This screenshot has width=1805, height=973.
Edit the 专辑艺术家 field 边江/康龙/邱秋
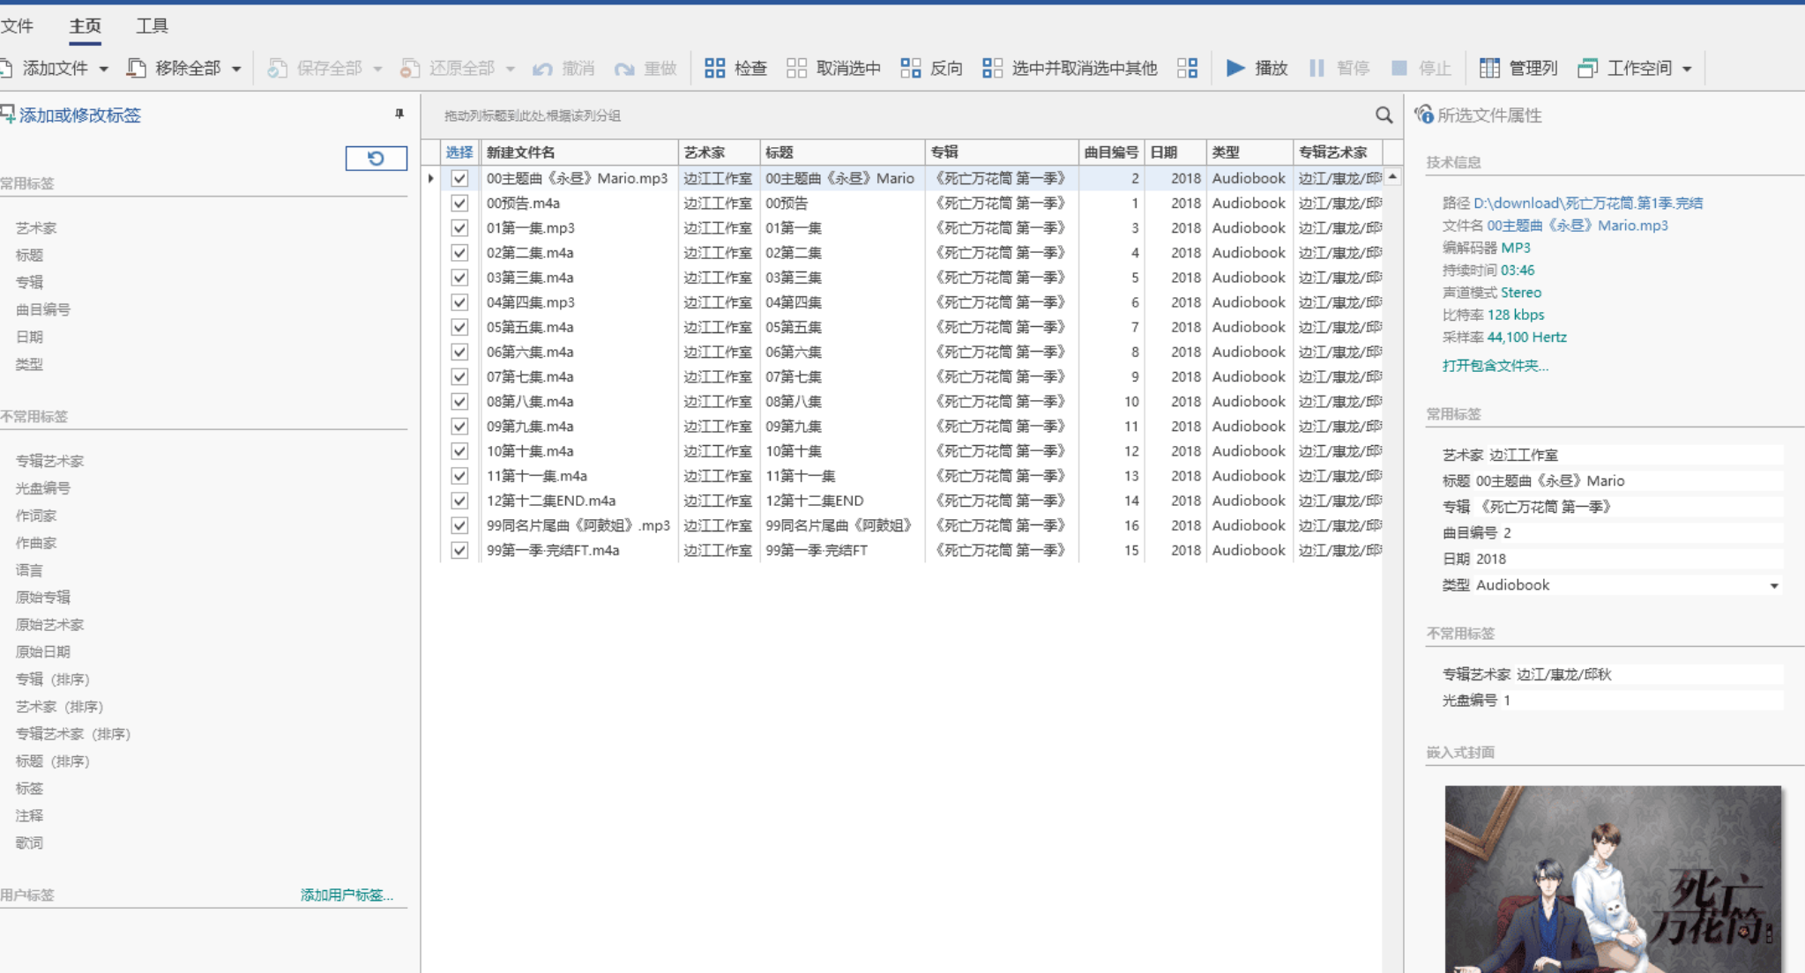(1649, 674)
